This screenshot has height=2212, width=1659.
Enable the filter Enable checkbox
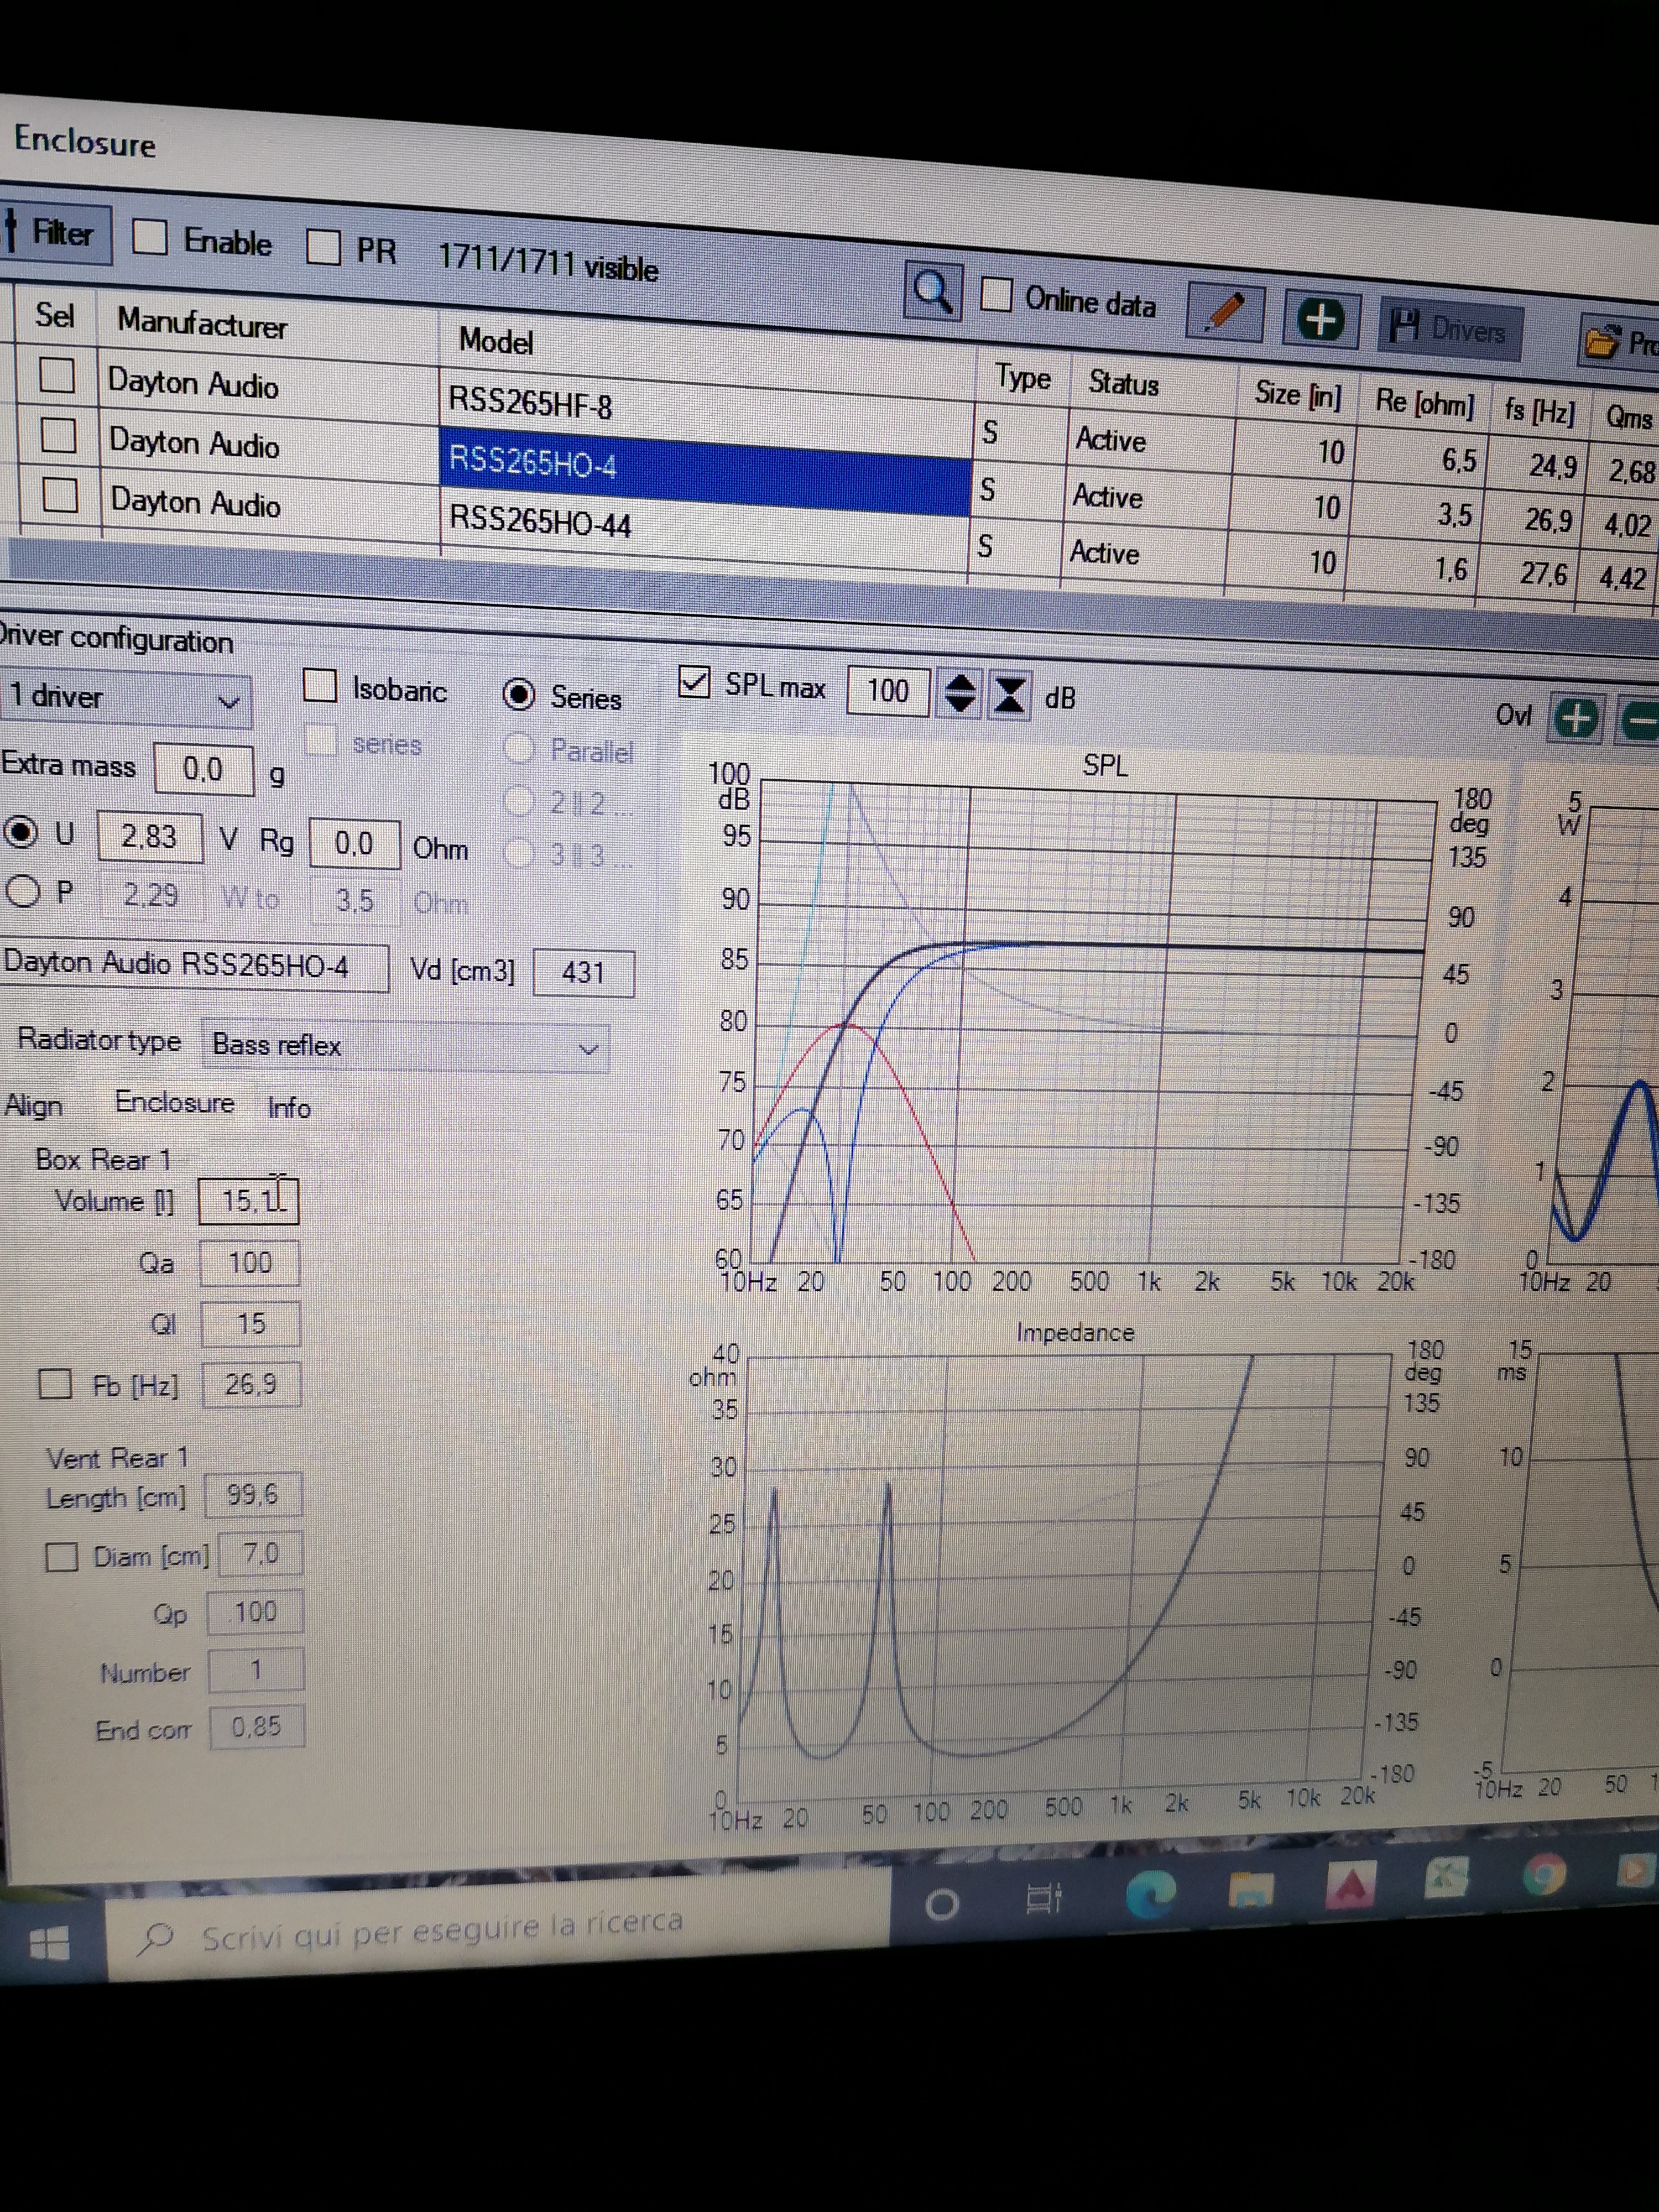[150, 237]
